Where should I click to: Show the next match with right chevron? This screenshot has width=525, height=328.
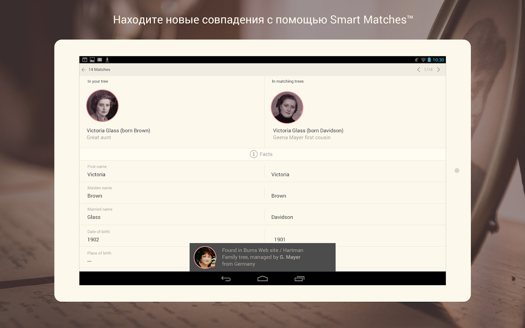[x=439, y=70]
